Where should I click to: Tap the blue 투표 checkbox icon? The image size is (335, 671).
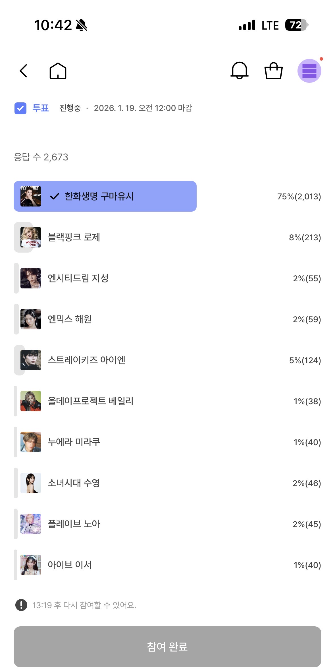click(x=20, y=108)
